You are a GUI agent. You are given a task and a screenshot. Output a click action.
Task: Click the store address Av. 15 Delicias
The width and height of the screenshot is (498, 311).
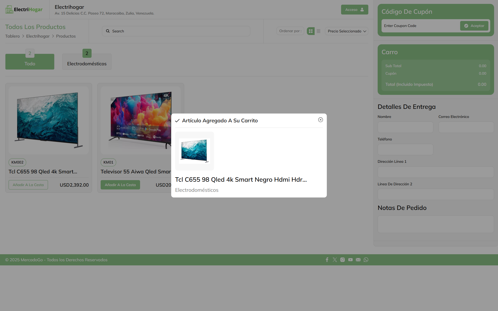104,13
